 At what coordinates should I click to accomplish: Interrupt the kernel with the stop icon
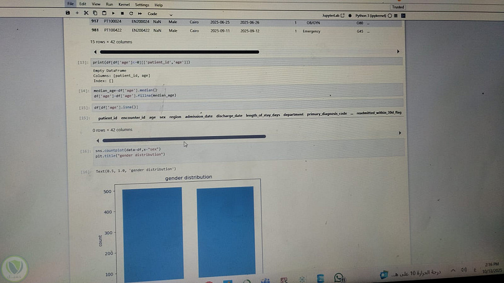tap(122, 14)
